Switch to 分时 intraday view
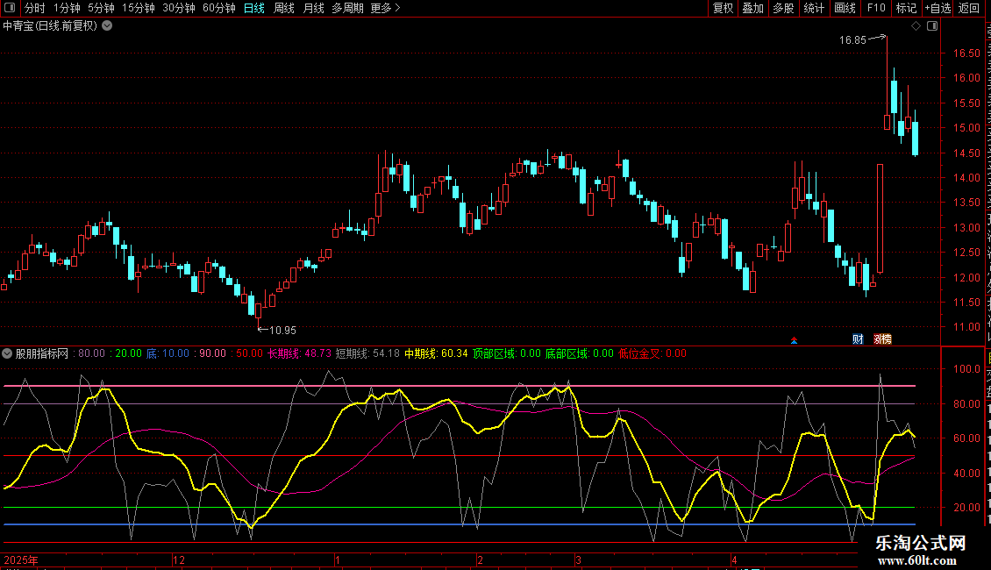The width and height of the screenshot is (991, 570). click(x=35, y=8)
